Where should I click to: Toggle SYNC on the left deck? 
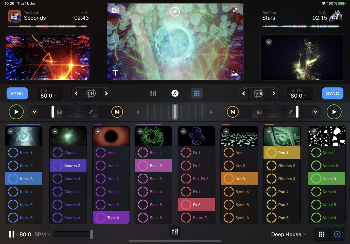tap(17, 93)
